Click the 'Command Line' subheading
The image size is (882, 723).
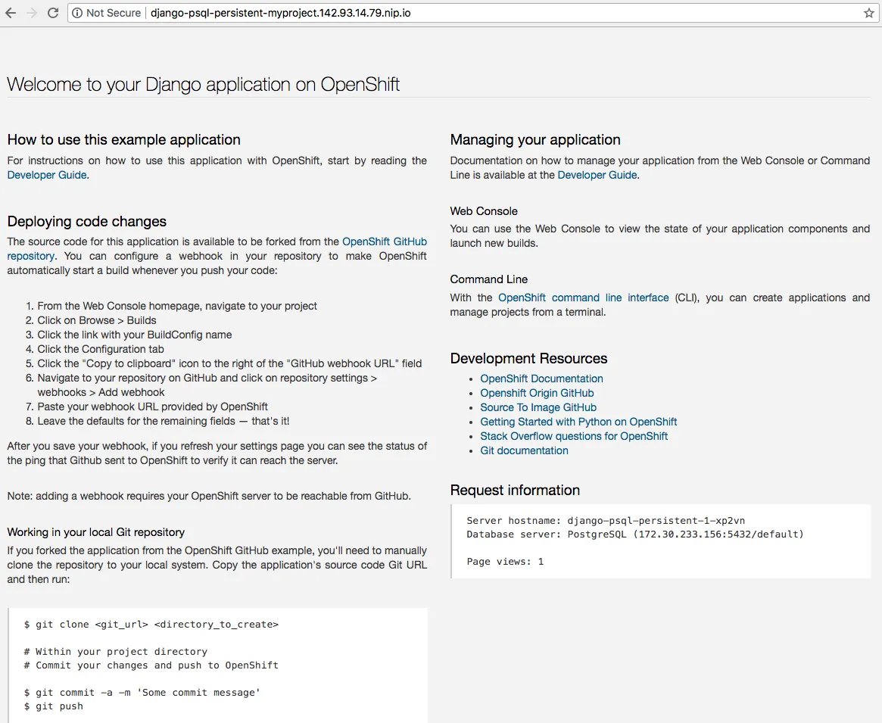(x=489, y=279)
